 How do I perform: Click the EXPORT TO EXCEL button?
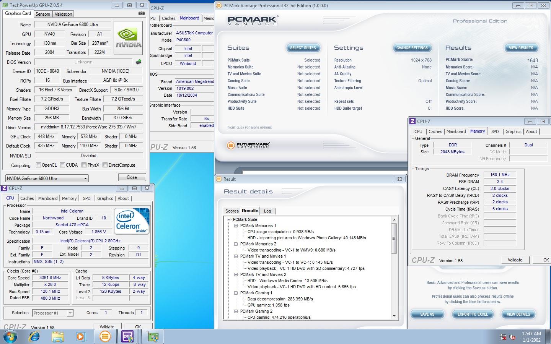pos(473,314)
